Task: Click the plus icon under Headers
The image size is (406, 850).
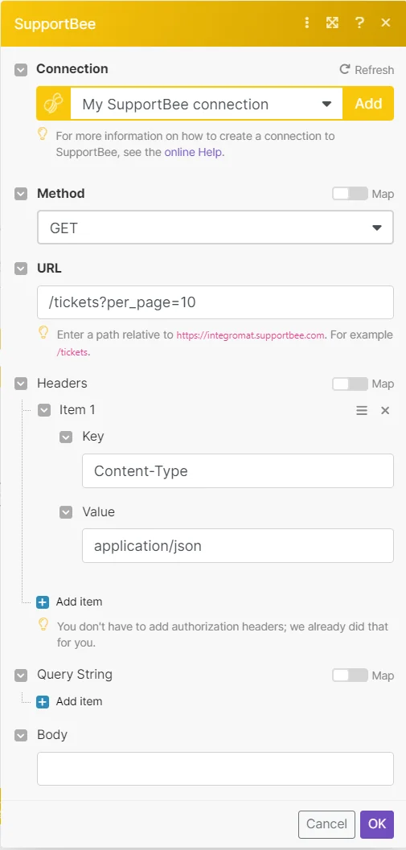Action: click(x=43, y=602)
